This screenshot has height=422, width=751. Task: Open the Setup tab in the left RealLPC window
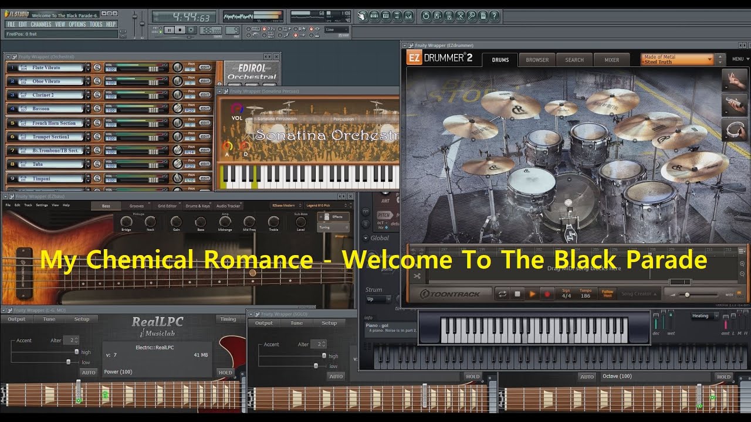pos(82,319)
